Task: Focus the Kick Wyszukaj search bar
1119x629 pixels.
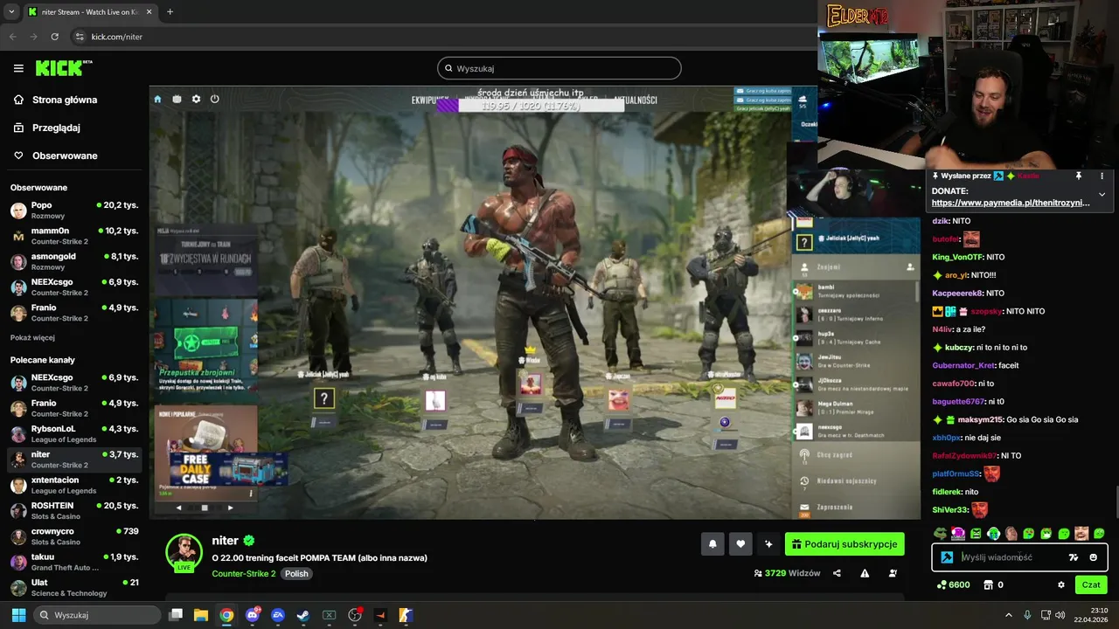Action: tap(559, 68)
